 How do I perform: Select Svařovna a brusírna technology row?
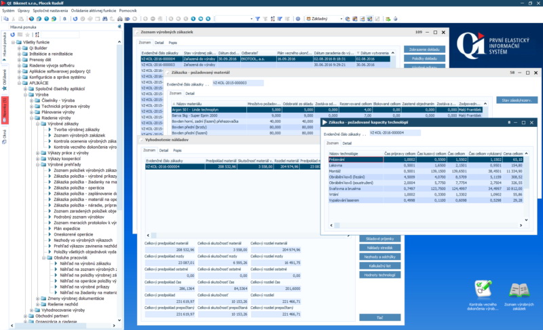click(426, 189)
